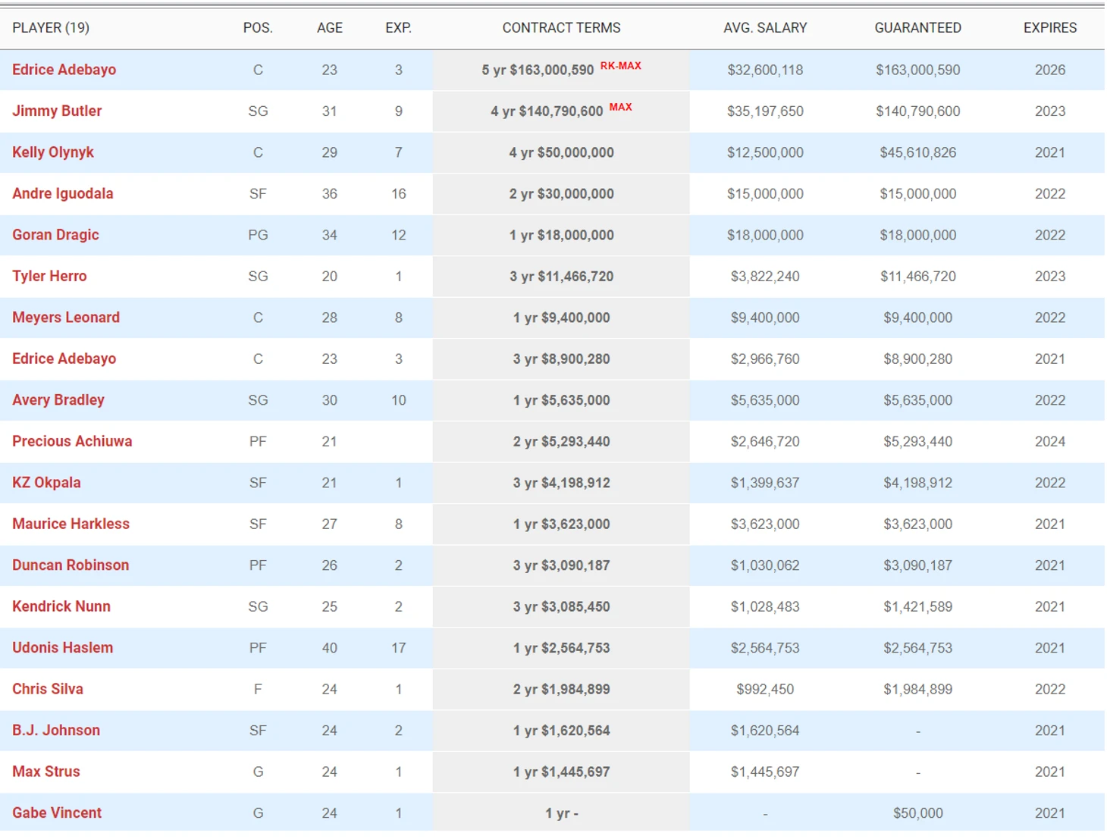Sort by PLAYER (19) column header
The image size is (1107, 839).
pyautogui.click(x=51, y=28)
